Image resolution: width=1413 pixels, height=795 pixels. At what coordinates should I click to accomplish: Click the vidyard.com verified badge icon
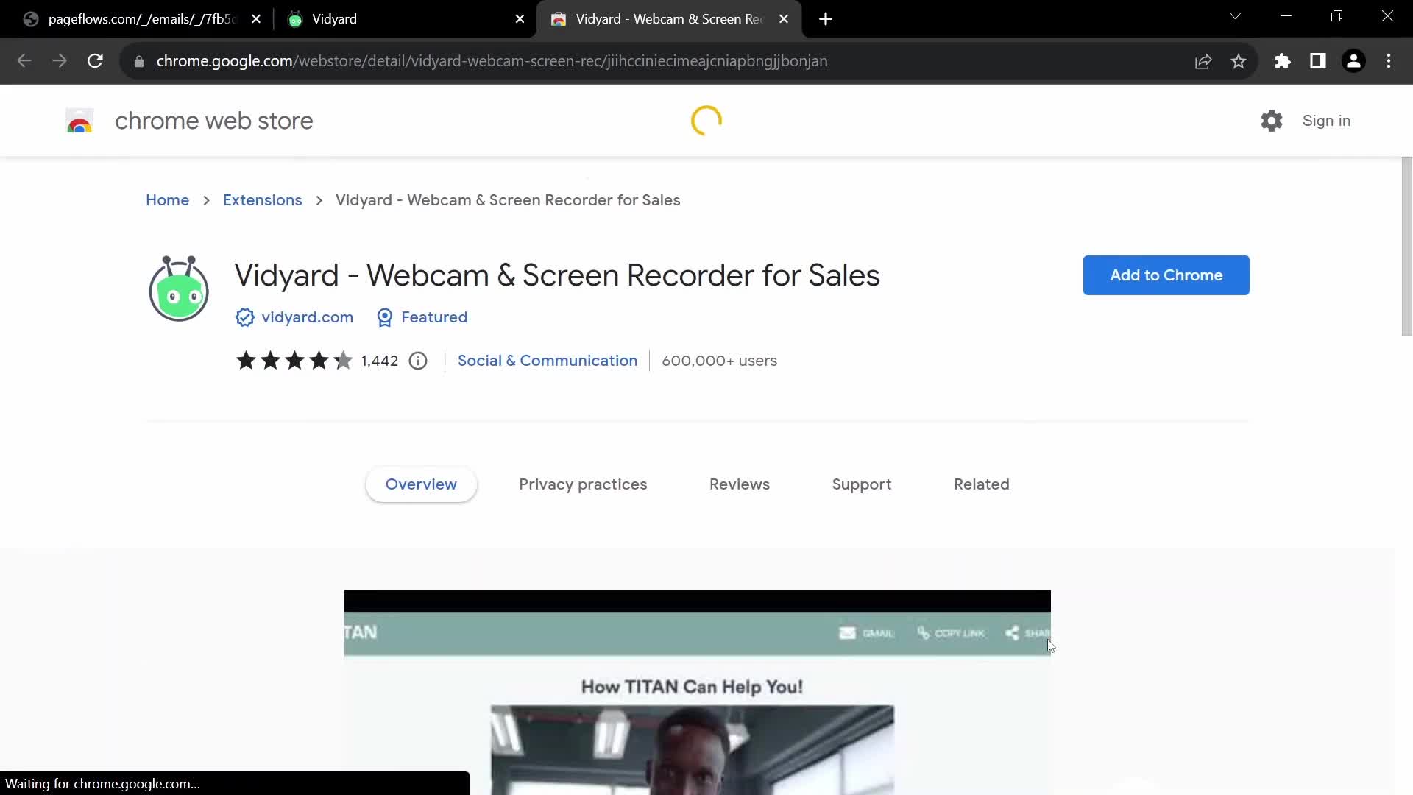(x=244, y=317)
